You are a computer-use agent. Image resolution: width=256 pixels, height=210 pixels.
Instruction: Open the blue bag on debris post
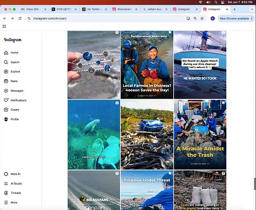tap(147, 134)
